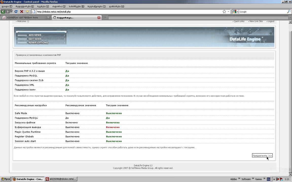The image size is (292, 182).
Task: Click the Logout link
Action: coord(271,21)
